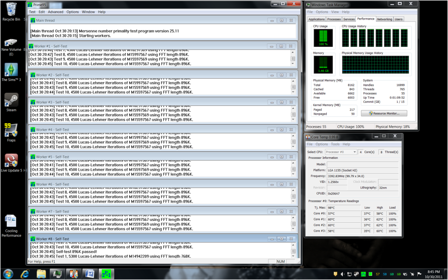This screenshot has width=448, height=280.
Task: Open Cooling Performance document on desktop
Action: pos(11,225)
